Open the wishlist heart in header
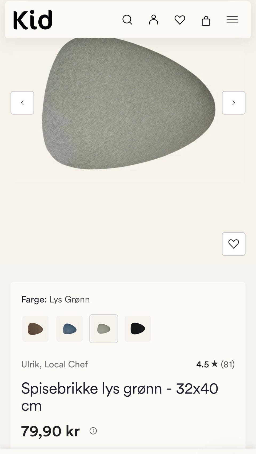This screenshot has height=454, width=256. (x=180, y=20)
